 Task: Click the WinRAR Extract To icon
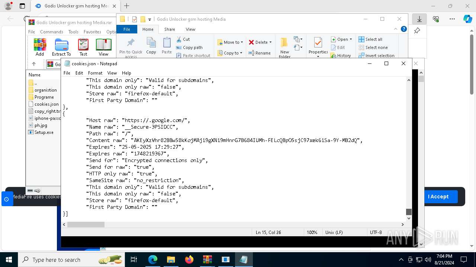61,47
